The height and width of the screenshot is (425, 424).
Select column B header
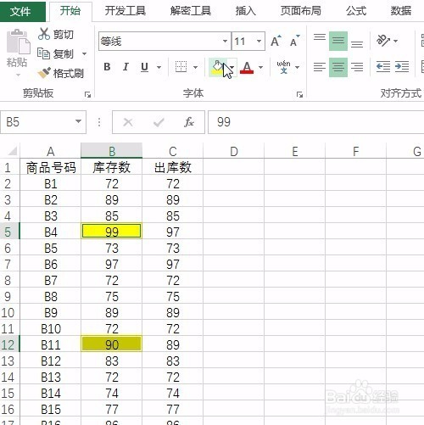click(111, 151)
